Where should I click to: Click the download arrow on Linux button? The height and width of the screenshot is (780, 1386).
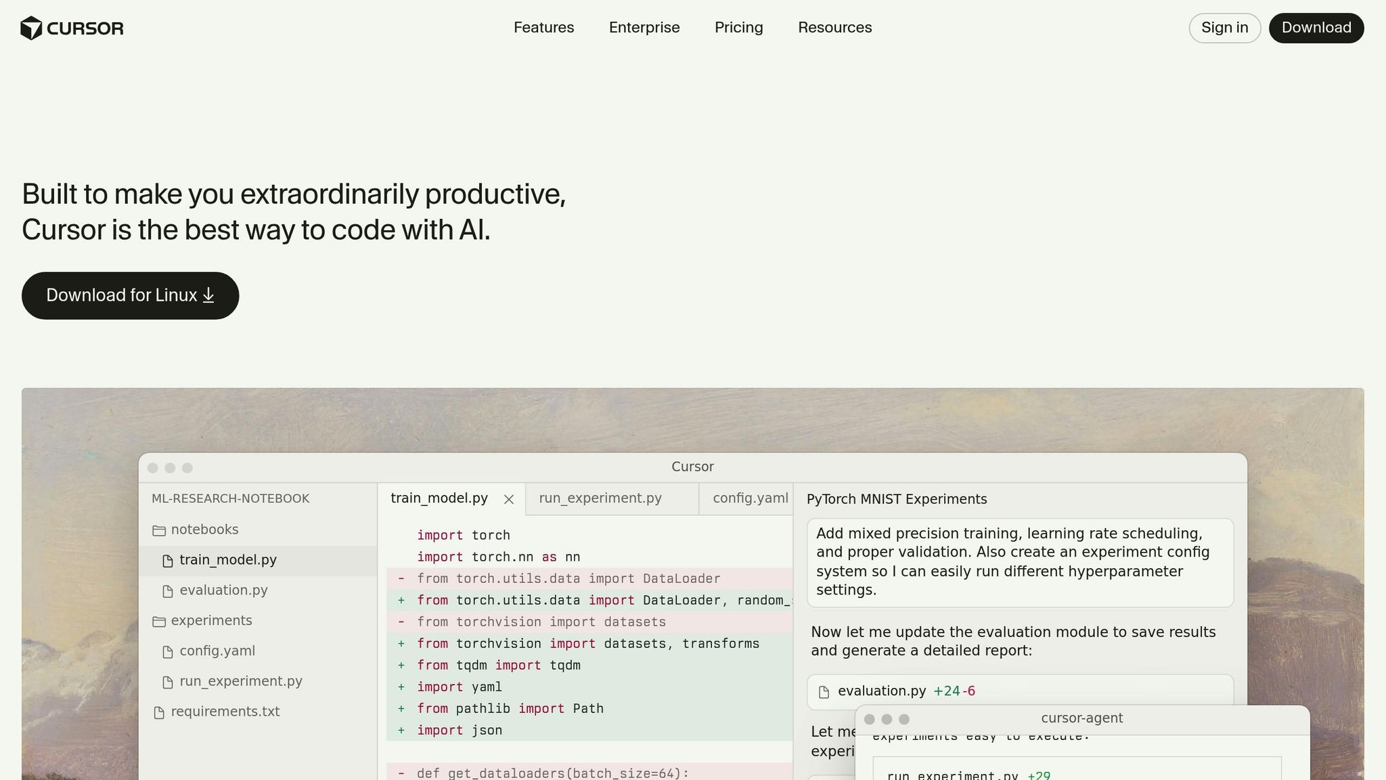pos(208,295)
